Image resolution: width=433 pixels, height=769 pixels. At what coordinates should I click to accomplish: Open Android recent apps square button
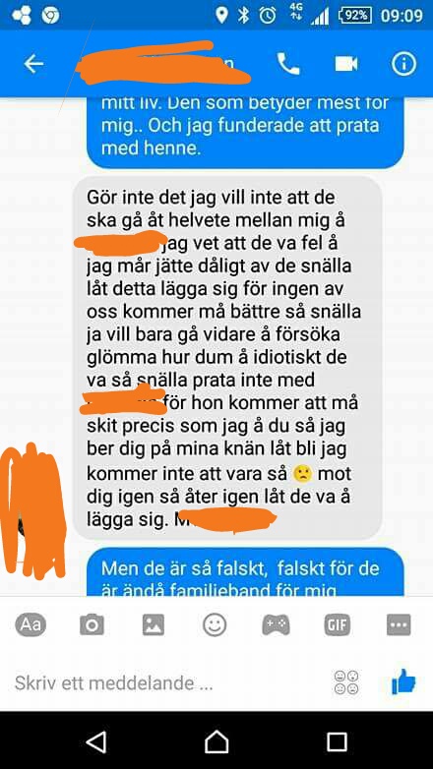(x=337, y=742)
